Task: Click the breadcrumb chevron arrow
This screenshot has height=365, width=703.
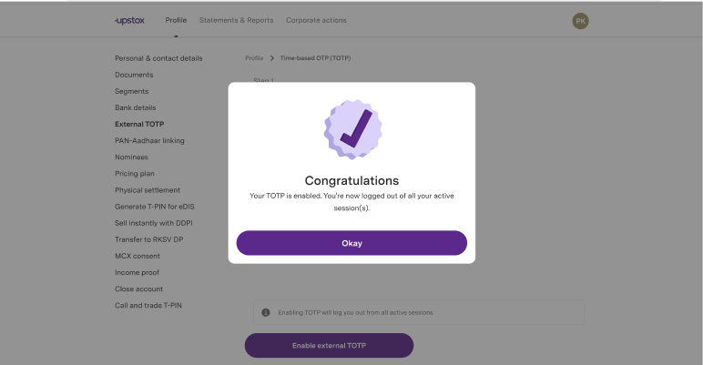Action: pyautogui.click(x=271, y=58)
